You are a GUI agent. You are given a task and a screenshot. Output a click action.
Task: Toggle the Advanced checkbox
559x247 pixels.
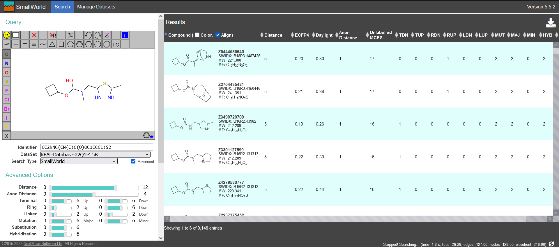[x=133, y=161]
